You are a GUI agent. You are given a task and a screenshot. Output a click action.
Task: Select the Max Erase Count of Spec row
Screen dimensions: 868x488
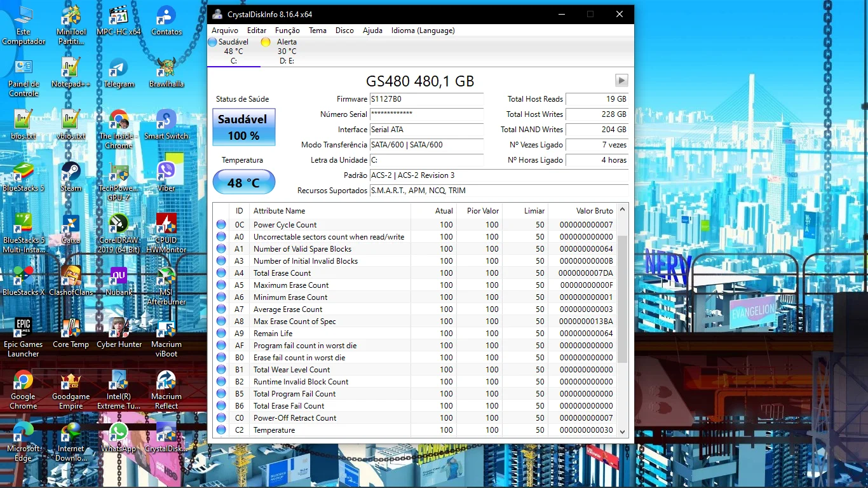tap(415, 322)
